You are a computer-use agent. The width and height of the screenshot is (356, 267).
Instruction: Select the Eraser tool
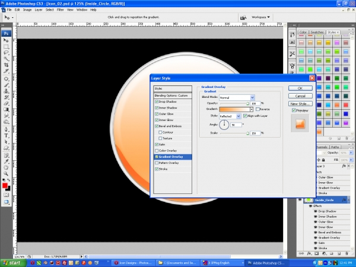(6, 103)
